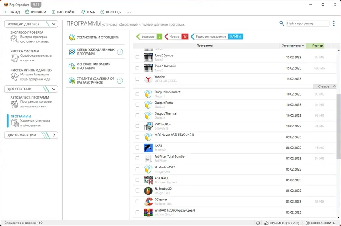The height and width of the screenshot is (226, 341).
Task: Check the SSDToolBox checkbox
Action: [137, 126]
